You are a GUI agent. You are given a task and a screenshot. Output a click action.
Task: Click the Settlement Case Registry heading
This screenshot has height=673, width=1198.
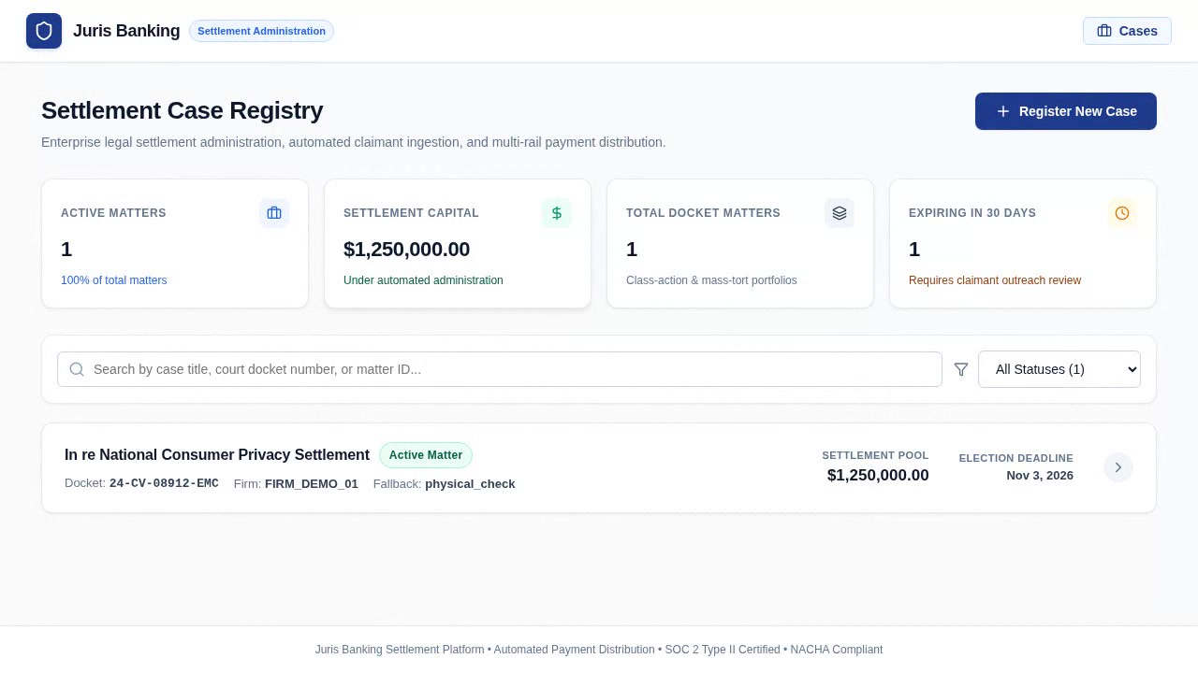pos(183,110)
